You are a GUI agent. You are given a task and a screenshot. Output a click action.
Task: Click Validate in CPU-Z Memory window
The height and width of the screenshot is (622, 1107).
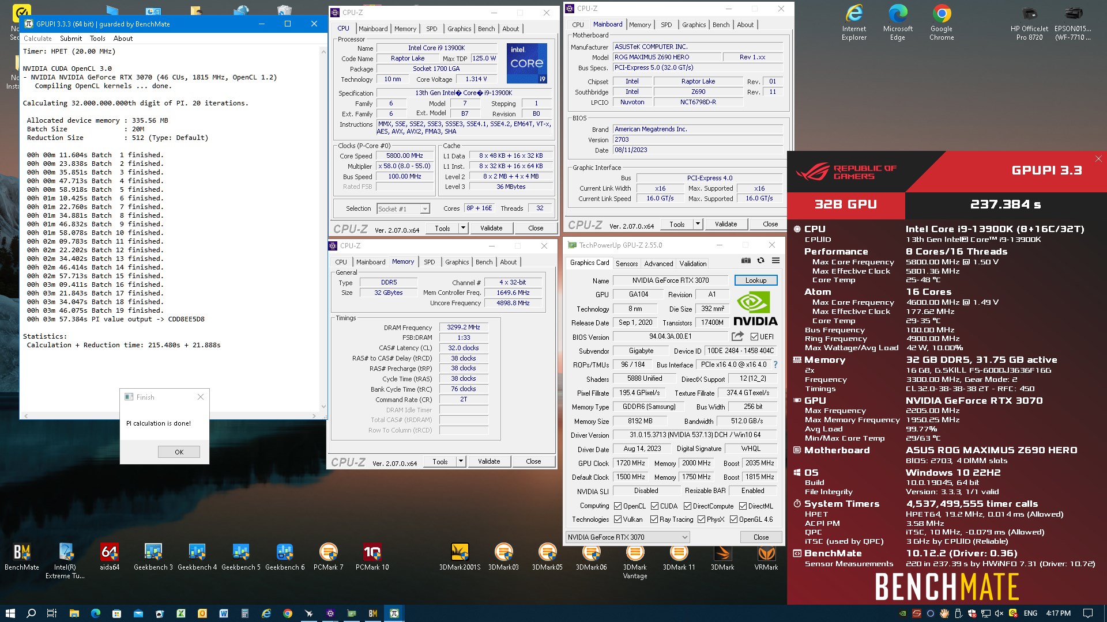click(x=489, y=461)
